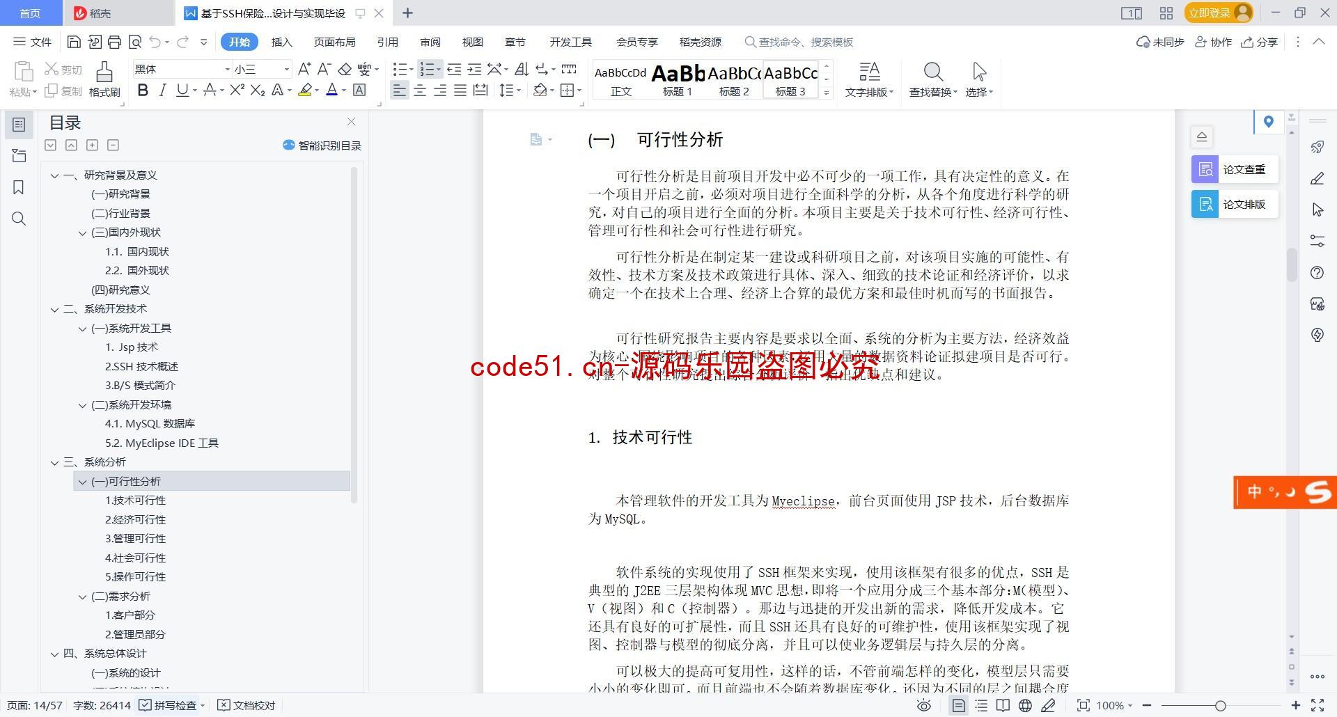Expand the styles gallery
This screenshot has width=1337, height=717.
tap(827, 92)
